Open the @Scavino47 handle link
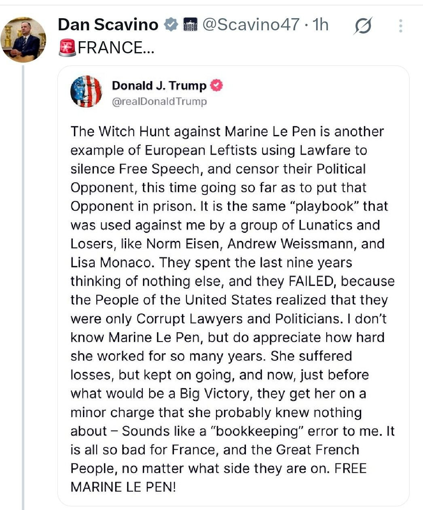 click(x=250, y=25)
